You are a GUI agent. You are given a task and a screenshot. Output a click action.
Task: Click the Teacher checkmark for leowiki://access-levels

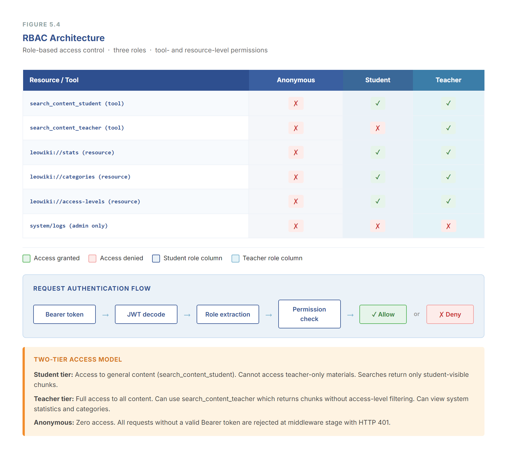coord(448,201)
